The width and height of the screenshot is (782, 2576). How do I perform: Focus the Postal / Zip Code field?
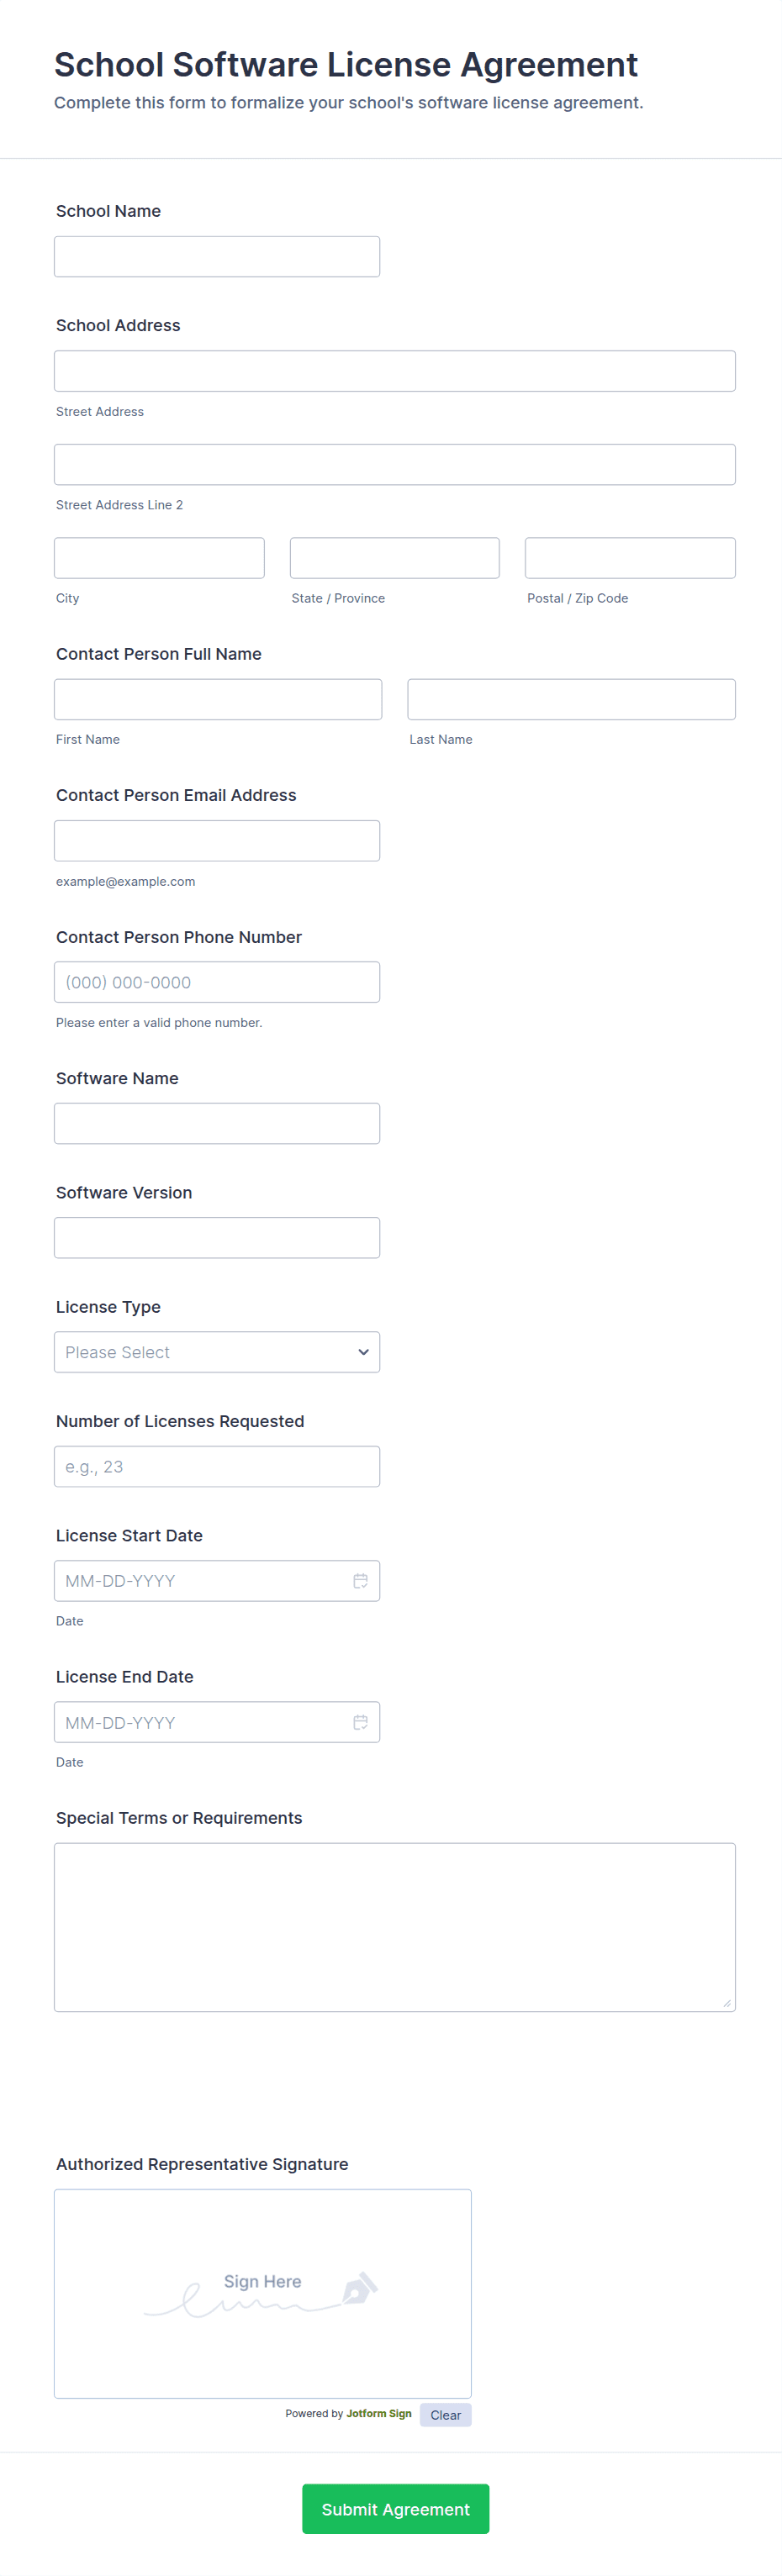tap(630, 558)
